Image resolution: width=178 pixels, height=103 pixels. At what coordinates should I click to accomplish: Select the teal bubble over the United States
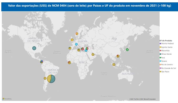click(34, 48)
